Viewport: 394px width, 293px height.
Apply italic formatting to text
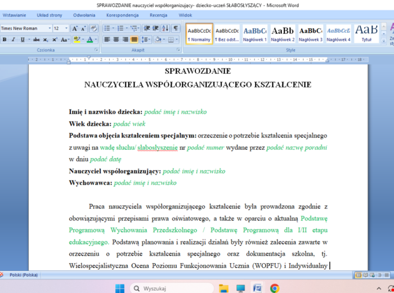14,39
